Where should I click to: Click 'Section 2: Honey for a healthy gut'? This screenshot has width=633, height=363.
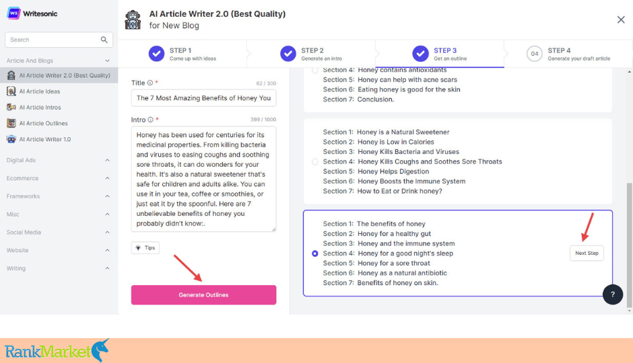click(x=376, y=234)
